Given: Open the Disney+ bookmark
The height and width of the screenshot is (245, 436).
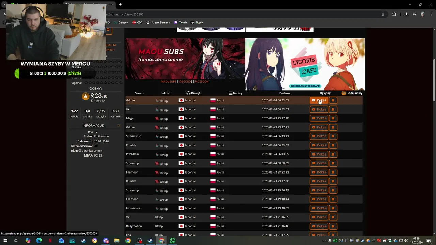Looking at the screenshot, I should pyautogui.click(x=121, y=23).
